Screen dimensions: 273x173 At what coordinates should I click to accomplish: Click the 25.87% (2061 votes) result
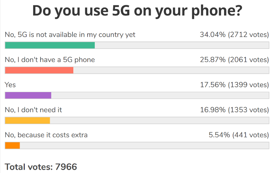tap(234, 60)
